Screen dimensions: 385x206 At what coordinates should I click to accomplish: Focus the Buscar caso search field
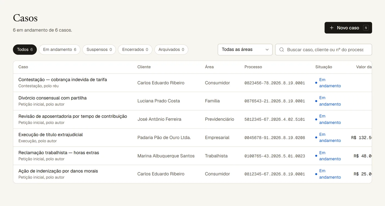click(323, 50)
